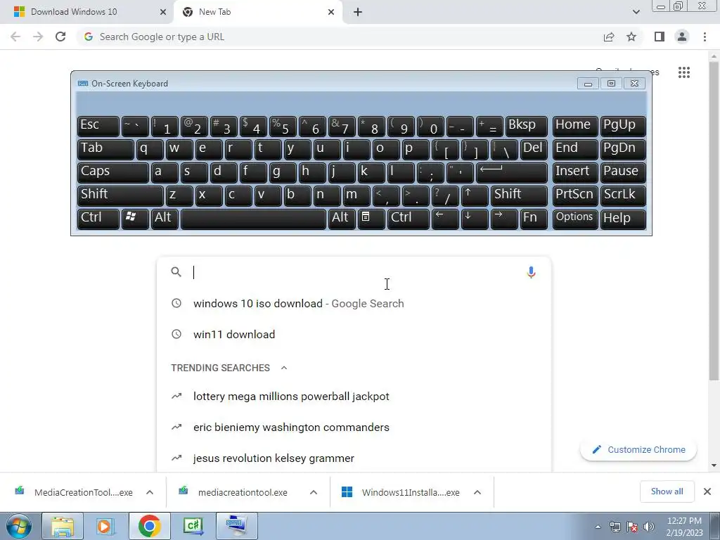Screen dimensions: 720x540
Task: Click On-Screen Keyboard taskbar icon
Action: coord(236,526)
